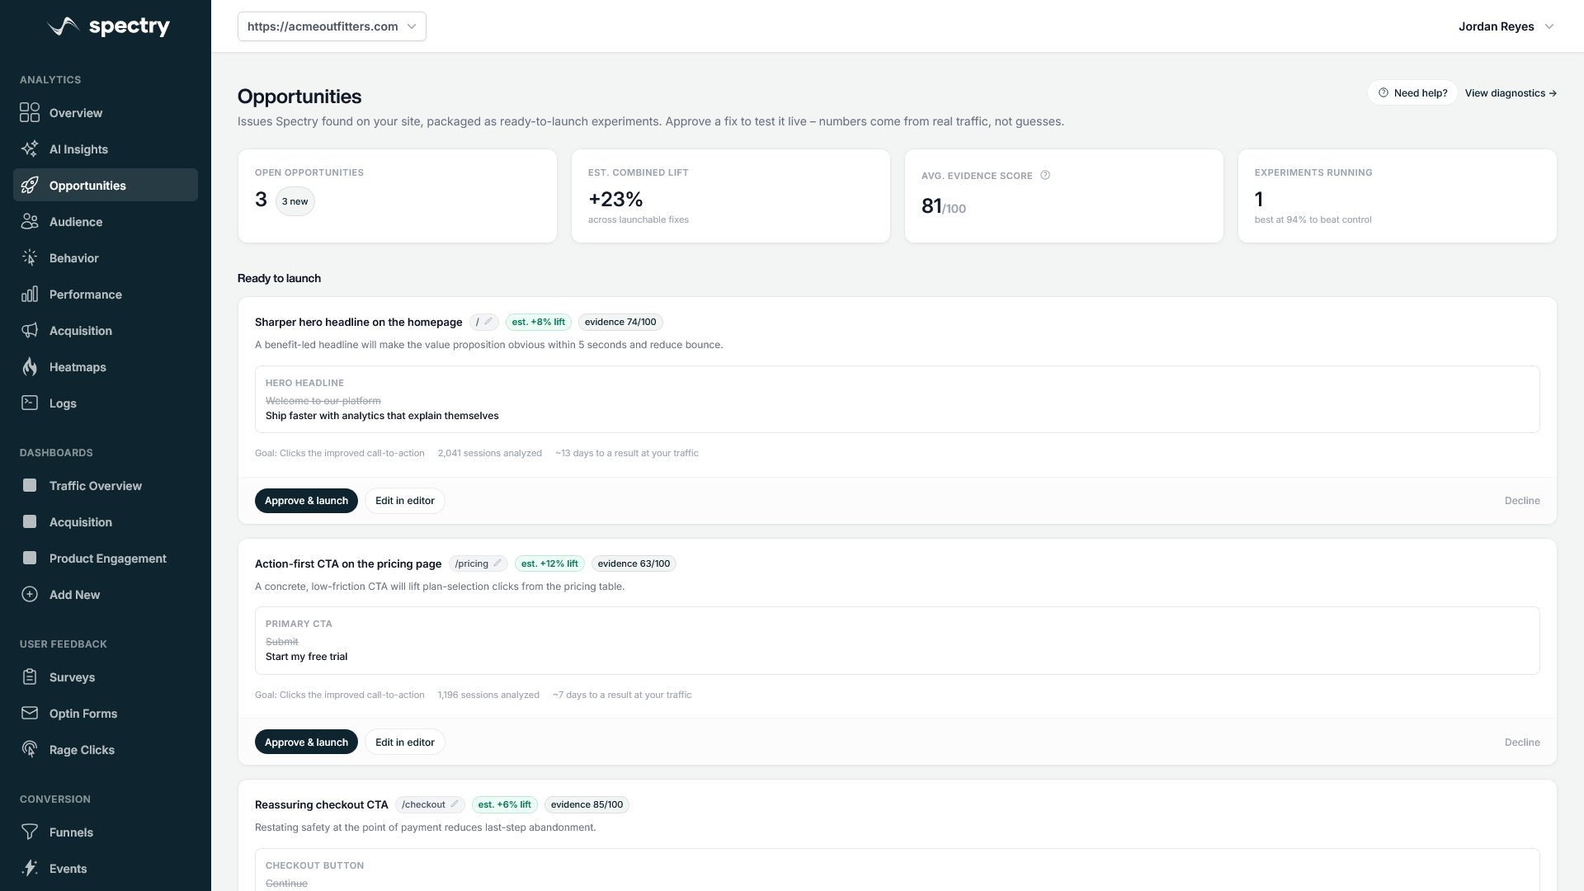1584x891 pixels.
Task: Open the Traffic Overview dashboard
Action: pos(106,486)
